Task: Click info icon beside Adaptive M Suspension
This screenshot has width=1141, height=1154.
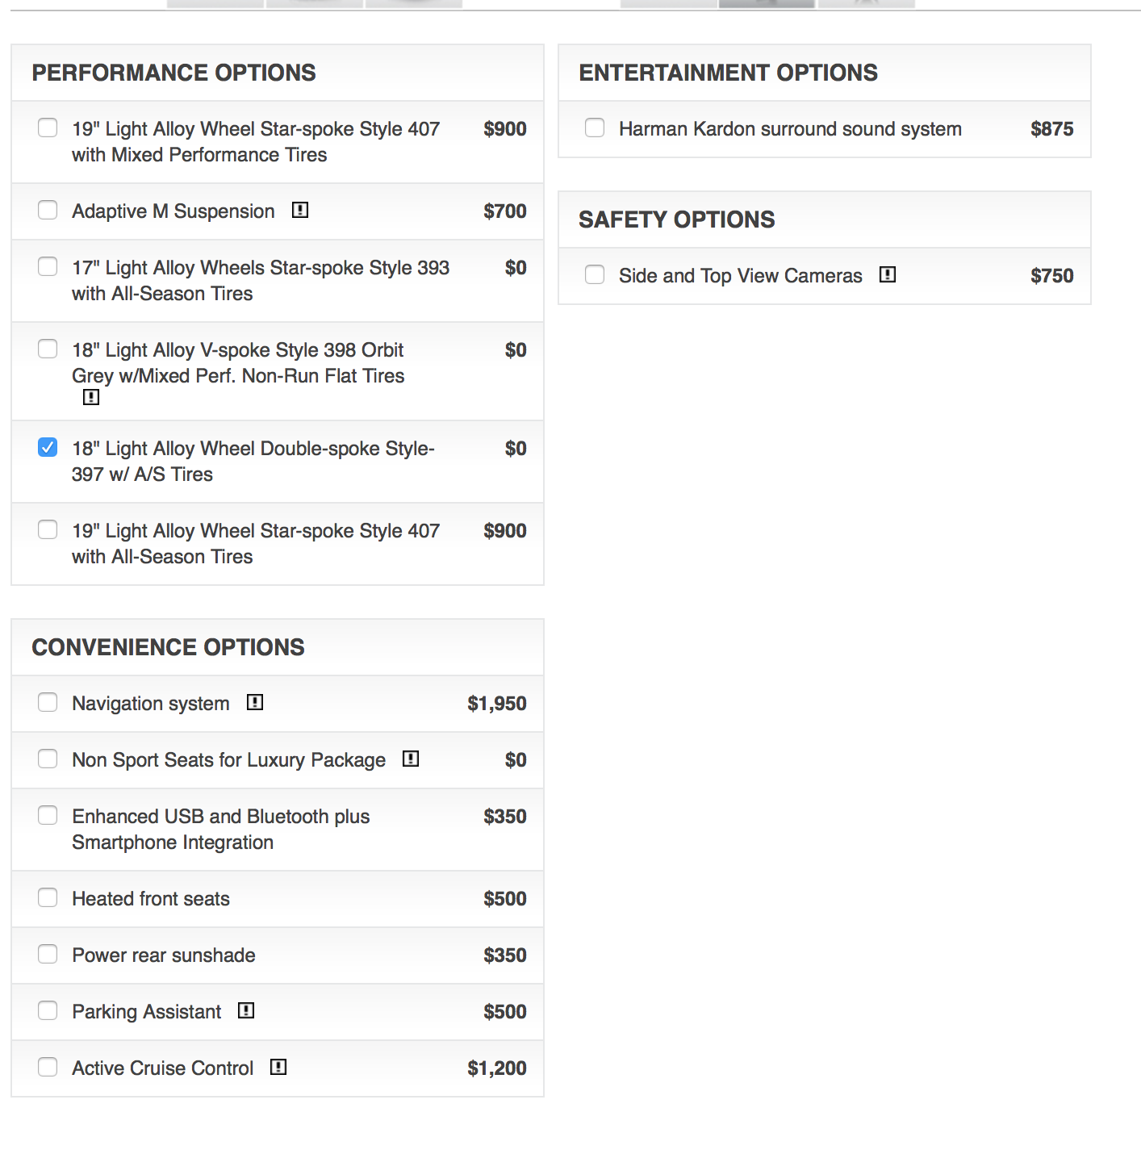Action: [300, 211]
